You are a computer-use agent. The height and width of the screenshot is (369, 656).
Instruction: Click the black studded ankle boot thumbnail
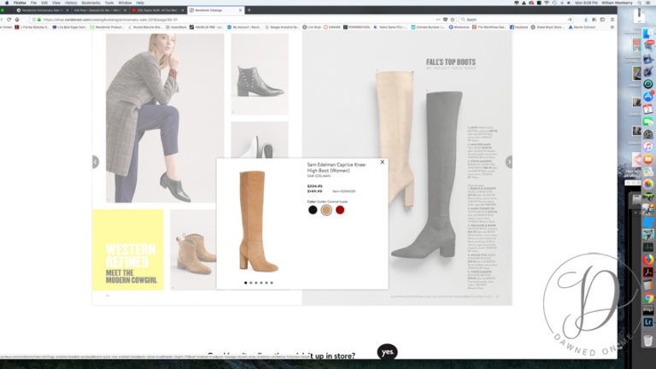(260, 74)
